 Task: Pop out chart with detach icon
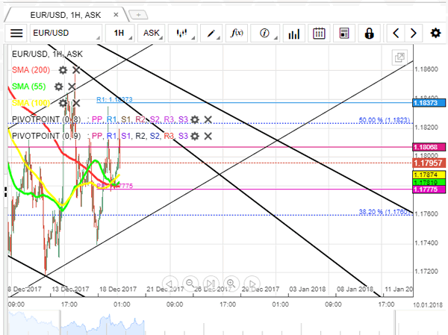point(399,57)
